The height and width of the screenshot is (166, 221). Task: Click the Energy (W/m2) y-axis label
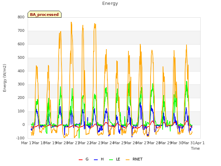point(4,78)
